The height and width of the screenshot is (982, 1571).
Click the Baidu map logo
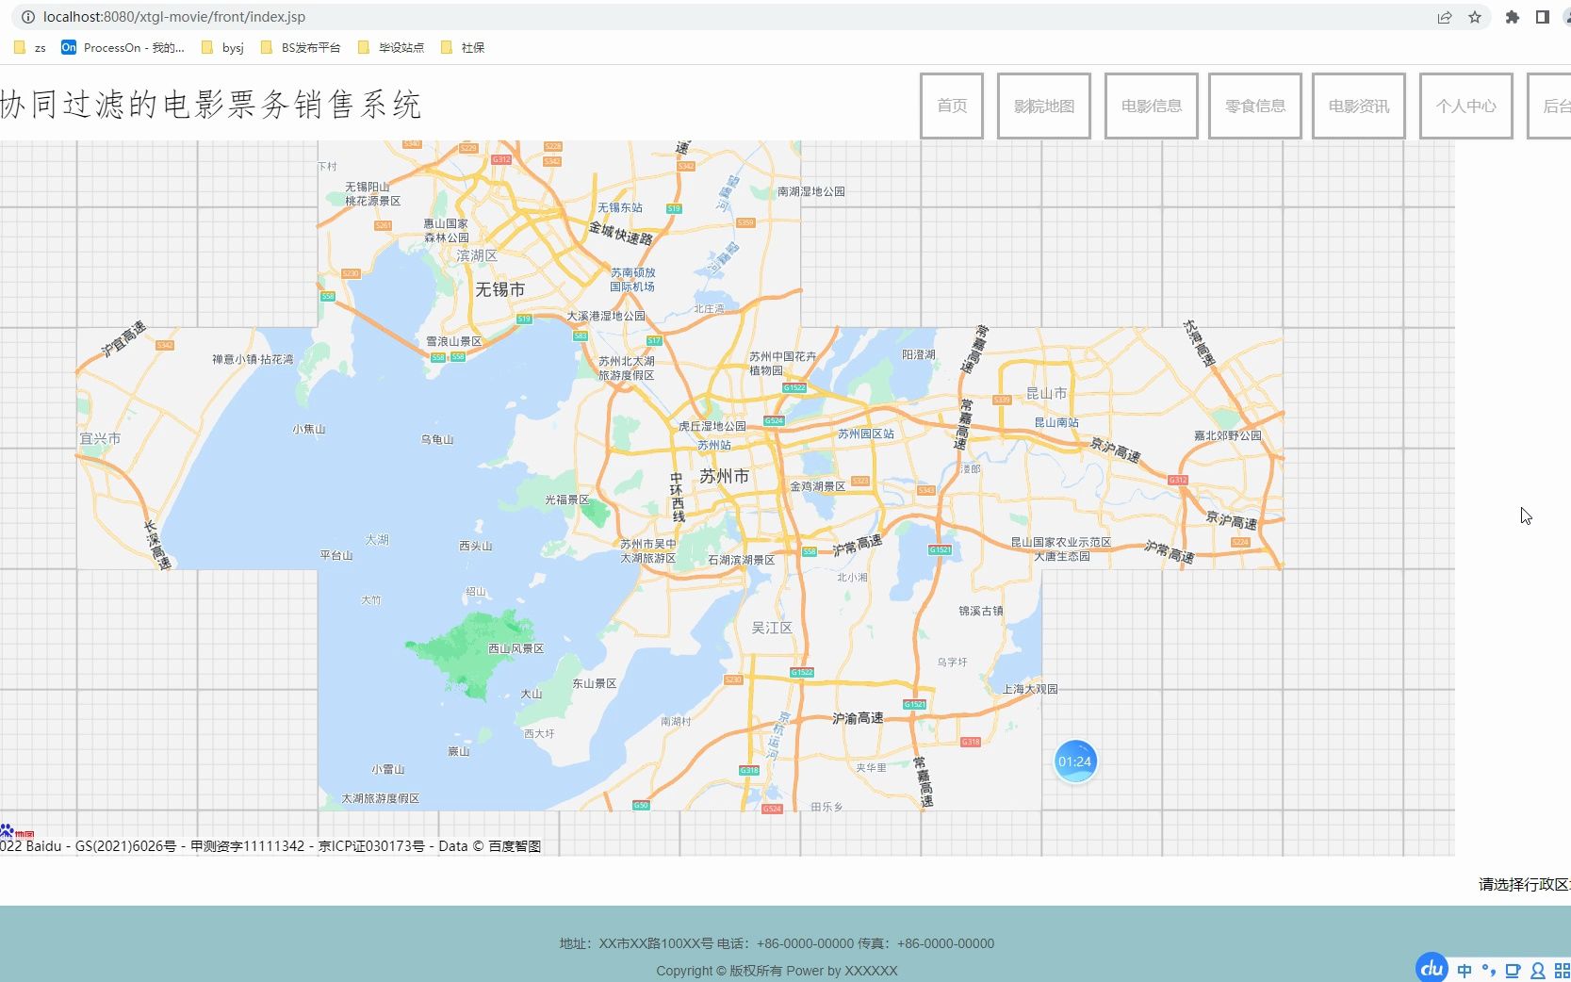17,831
